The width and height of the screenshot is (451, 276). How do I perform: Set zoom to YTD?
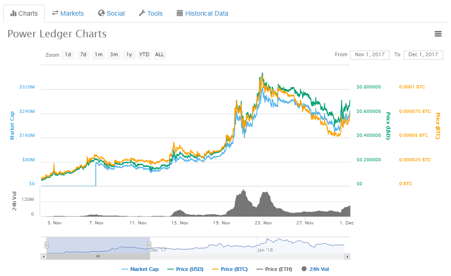click(x=144, y=55)
